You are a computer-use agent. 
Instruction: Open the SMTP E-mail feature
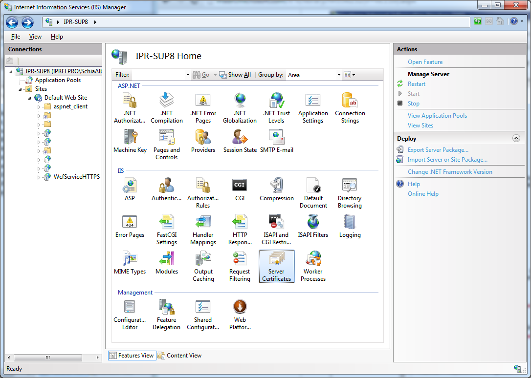(277, 141)
